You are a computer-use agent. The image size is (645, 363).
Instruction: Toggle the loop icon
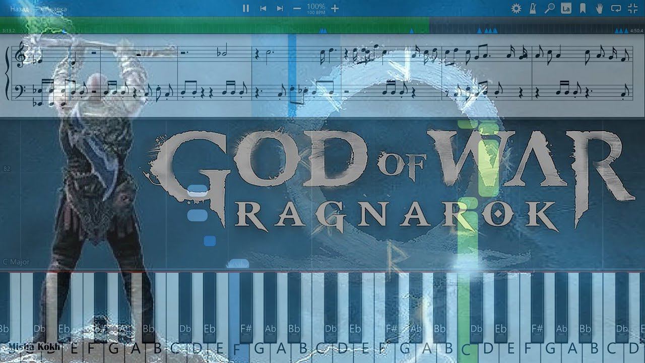pos(616,8)
